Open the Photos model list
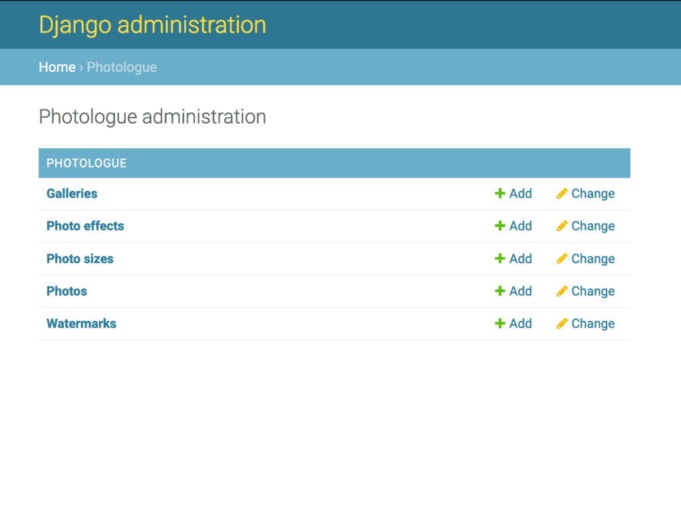 pyautogui.click(x=67, y=291)
